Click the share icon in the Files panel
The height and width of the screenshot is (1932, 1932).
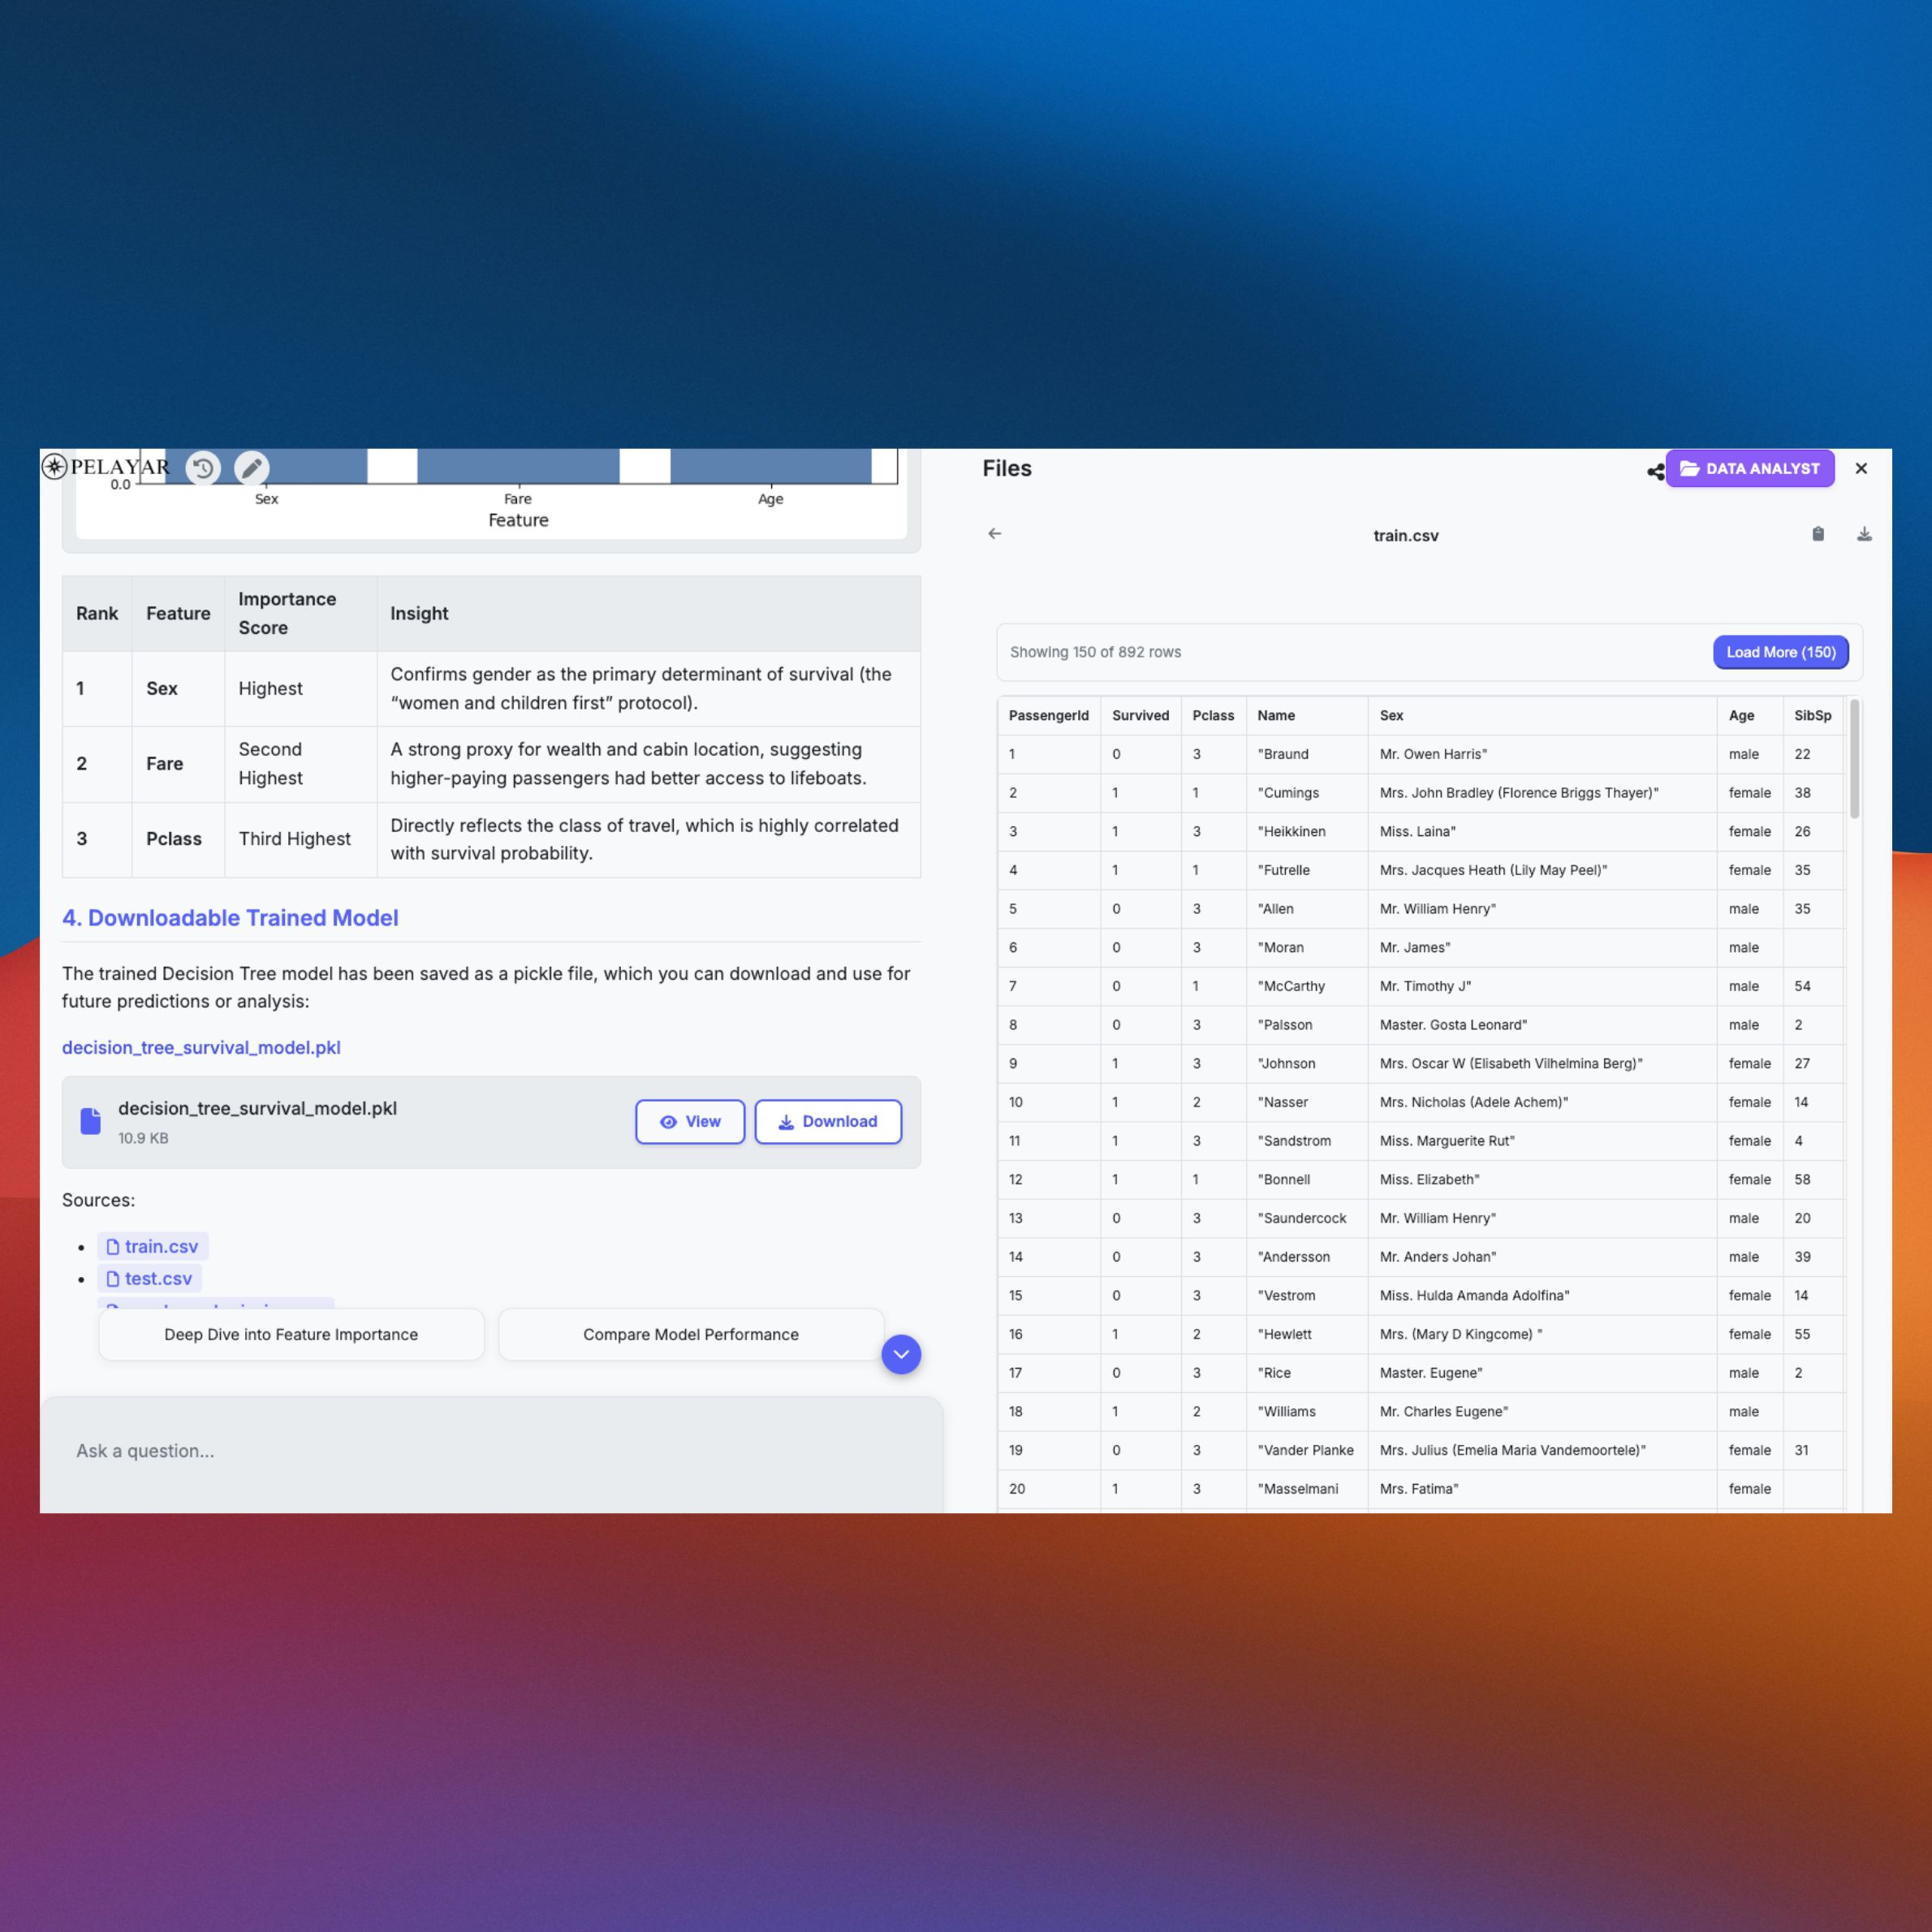coord(1655,470)
